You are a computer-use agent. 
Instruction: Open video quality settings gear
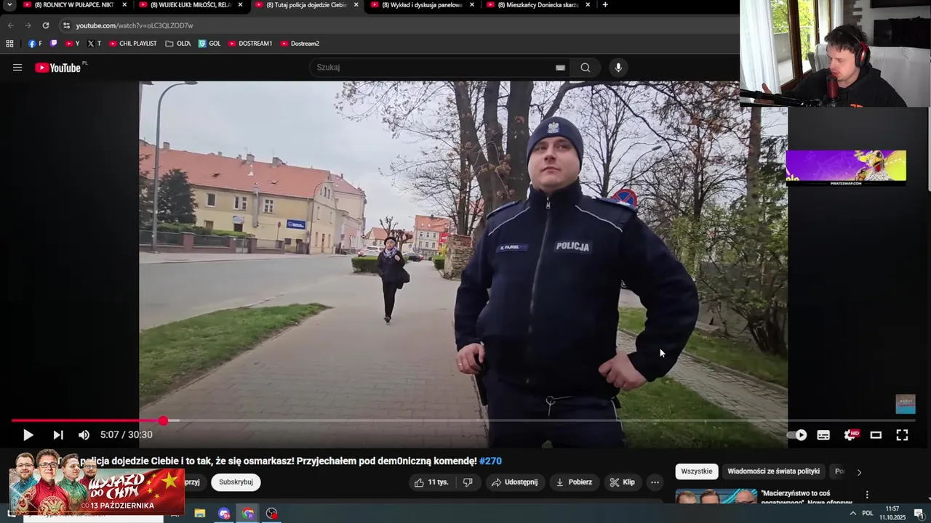850,435
